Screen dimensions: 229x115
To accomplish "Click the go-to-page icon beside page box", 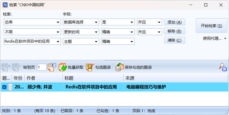I will click(52, 67).
